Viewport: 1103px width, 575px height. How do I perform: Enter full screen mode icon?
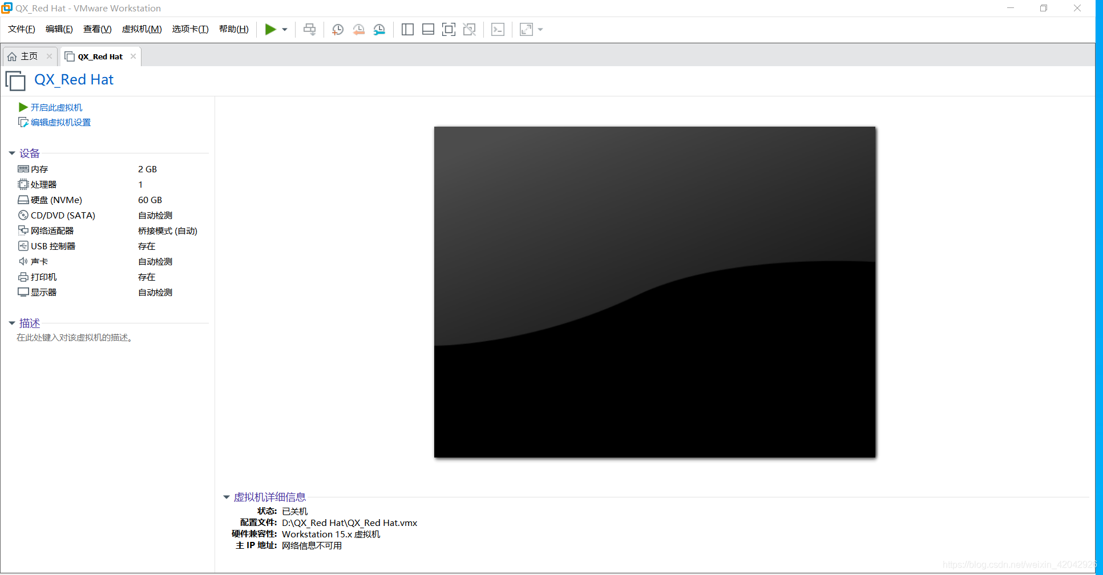449,30
